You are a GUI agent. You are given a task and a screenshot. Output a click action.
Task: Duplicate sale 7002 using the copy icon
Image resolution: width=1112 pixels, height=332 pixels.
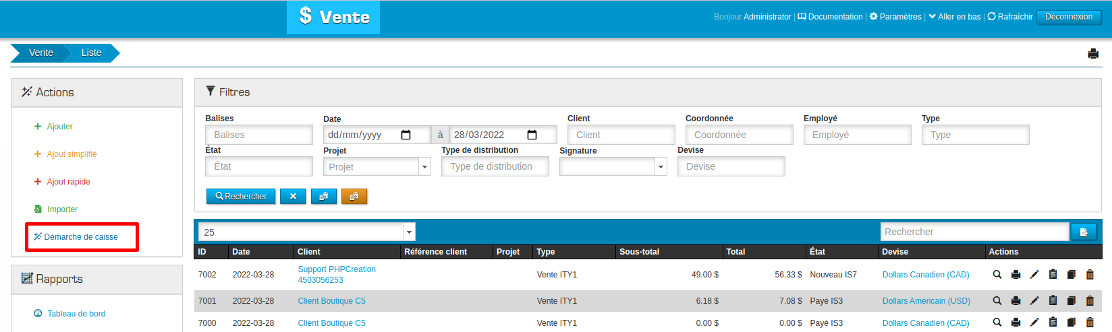[1071, 275]
